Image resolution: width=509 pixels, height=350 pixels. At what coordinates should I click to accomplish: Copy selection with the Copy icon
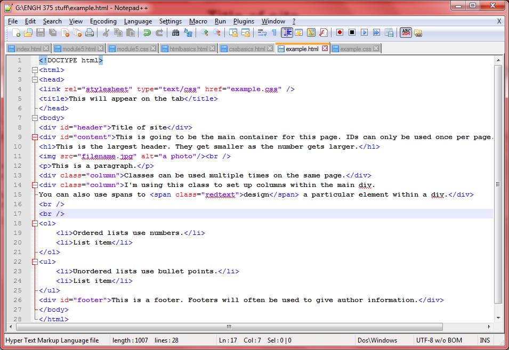pos(118,32)
